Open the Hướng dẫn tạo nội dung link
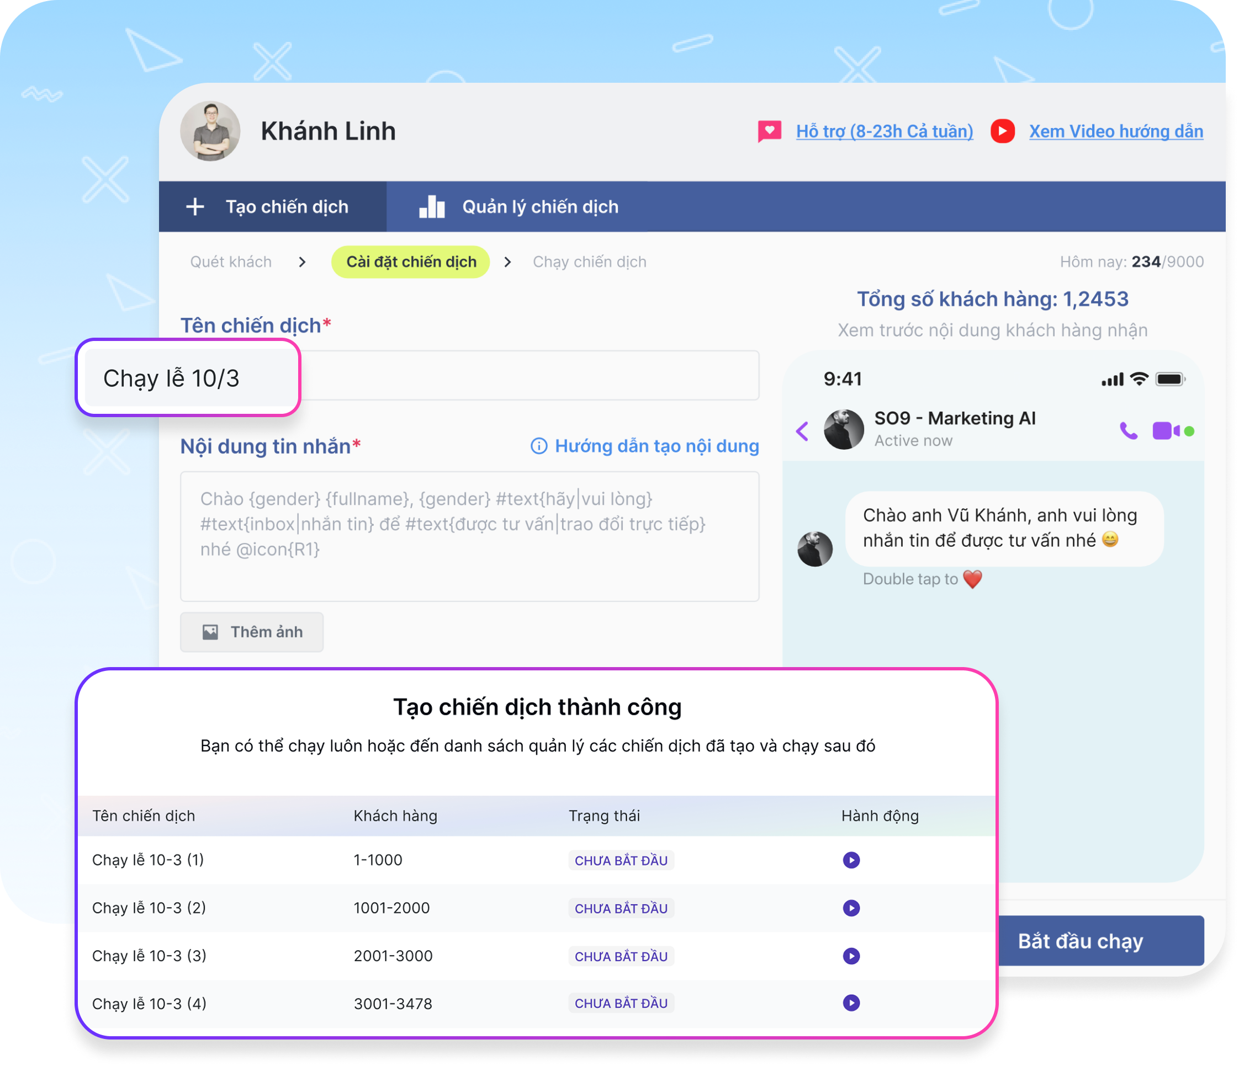 [656, 446]
